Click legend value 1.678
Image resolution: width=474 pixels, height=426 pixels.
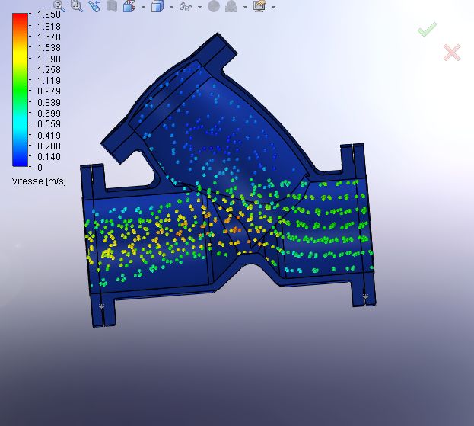point(49,37)
